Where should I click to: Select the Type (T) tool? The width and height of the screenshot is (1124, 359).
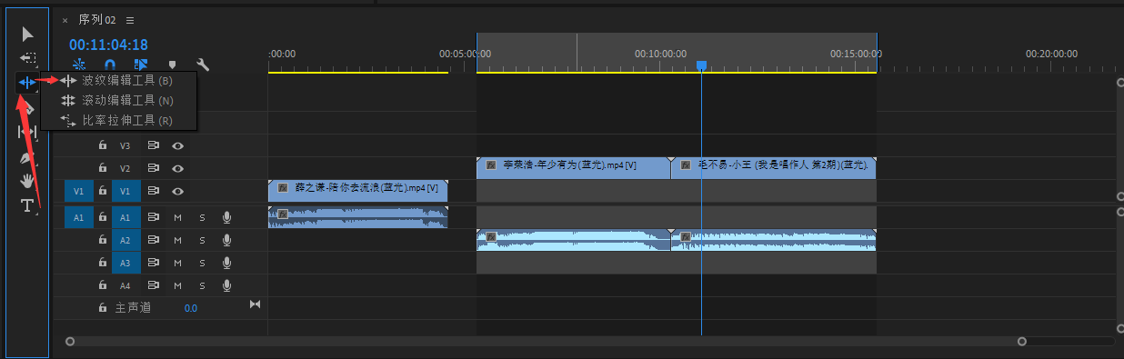tap(27, 205)
